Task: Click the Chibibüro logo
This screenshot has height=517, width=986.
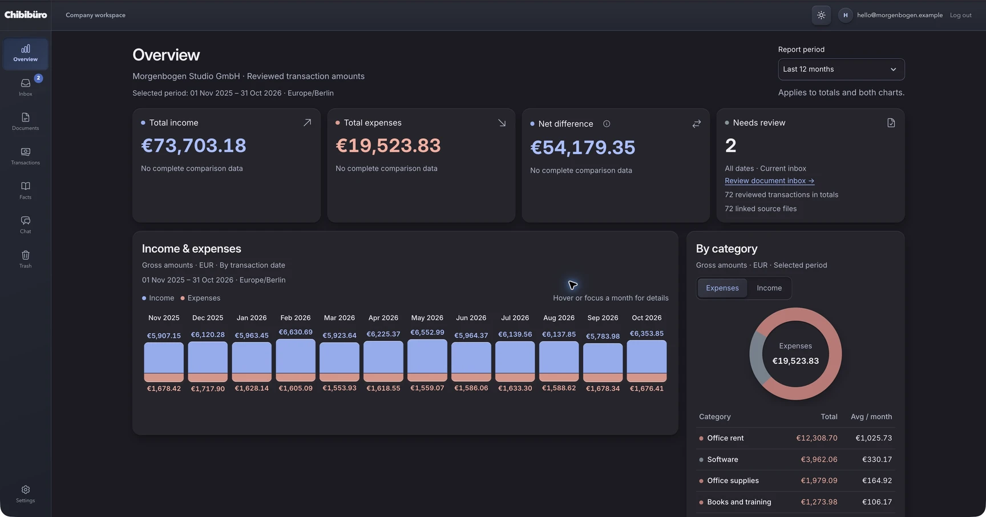Action: click(x=26, y=15)
